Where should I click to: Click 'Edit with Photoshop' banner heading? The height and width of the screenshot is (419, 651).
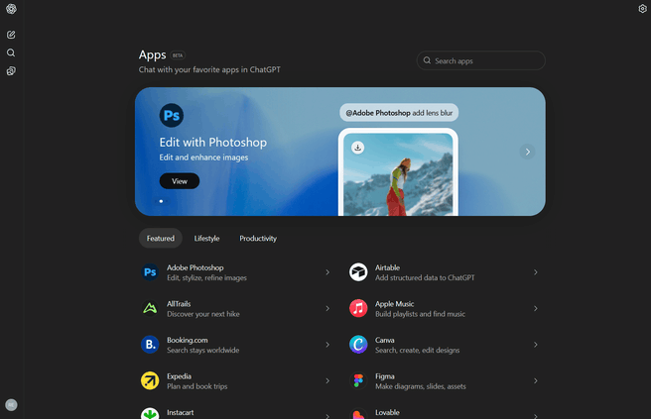[213, 143]
